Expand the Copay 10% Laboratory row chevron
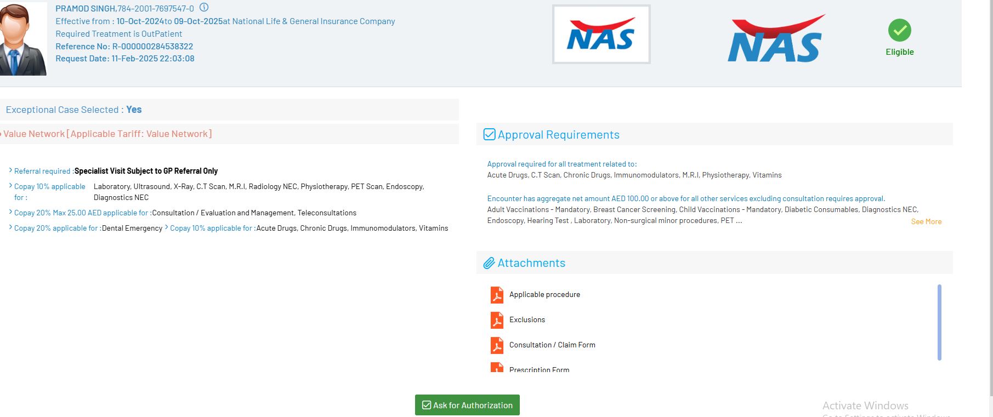 pyautogui.click(x=10, y=186)
